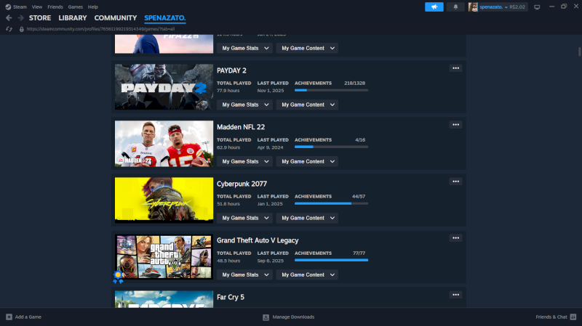Click the plus icon beside Add a Game
Screen dimensions: 582x326
(x=9, y=317)
